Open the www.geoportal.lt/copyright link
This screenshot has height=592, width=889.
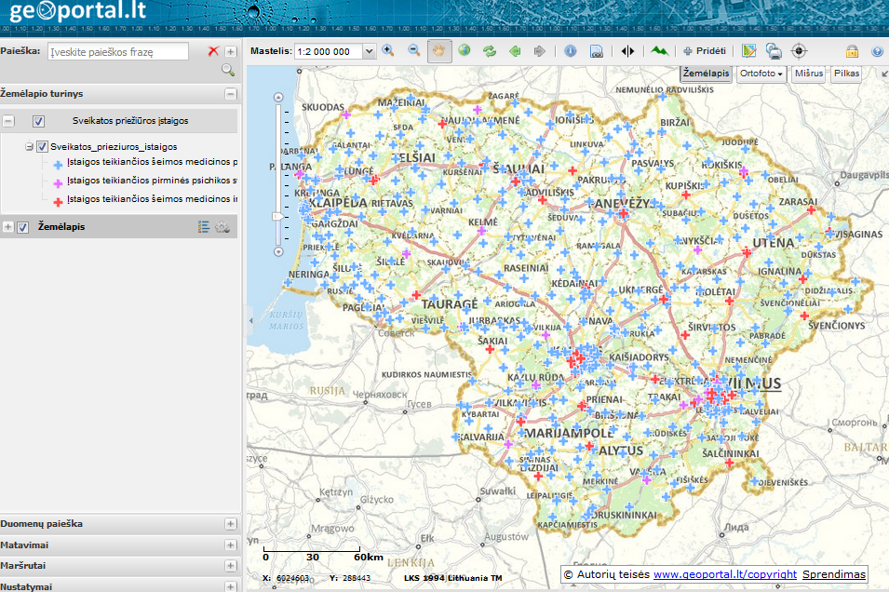point(724,574)
